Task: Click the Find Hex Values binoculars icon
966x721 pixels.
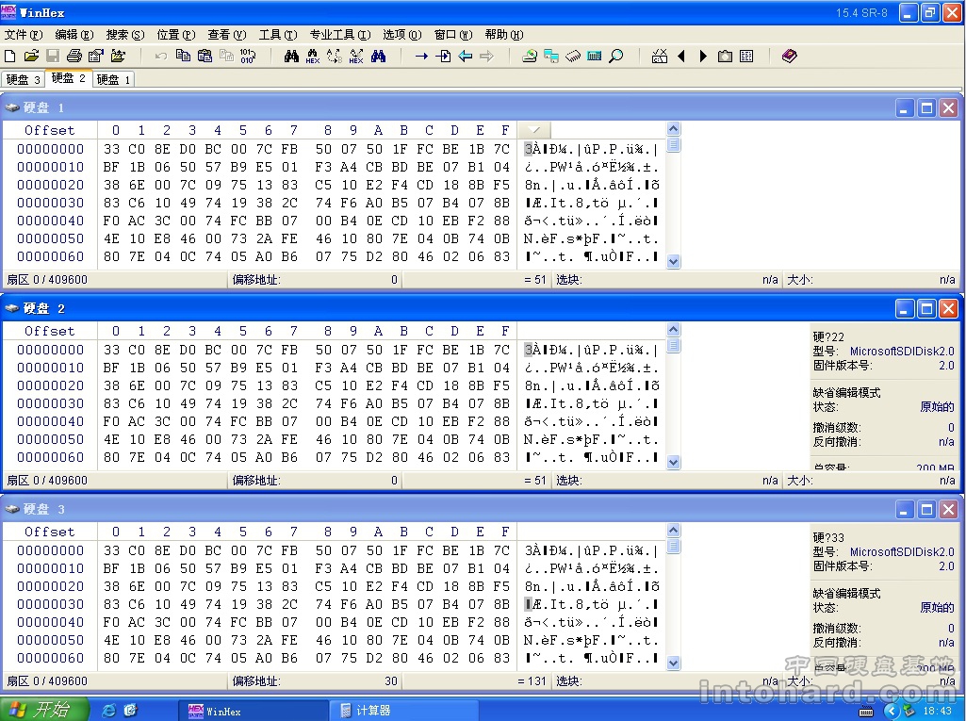Action: (312, 57)
